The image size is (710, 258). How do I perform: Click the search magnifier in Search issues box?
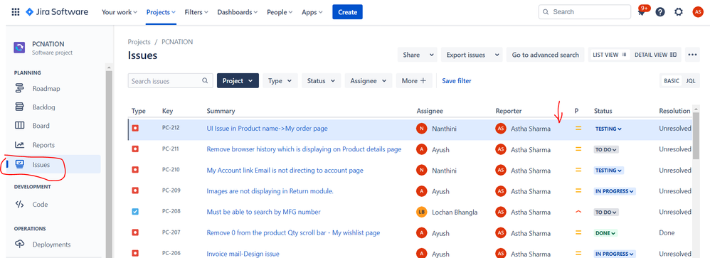tap(205, 81)
